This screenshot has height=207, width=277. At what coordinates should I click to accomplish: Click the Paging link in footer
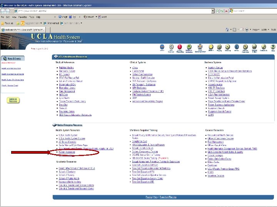(149, 197)
